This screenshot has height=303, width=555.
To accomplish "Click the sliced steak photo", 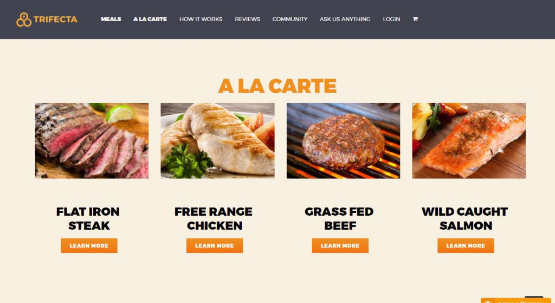I will pyautogui.click(x=92, y=141).
